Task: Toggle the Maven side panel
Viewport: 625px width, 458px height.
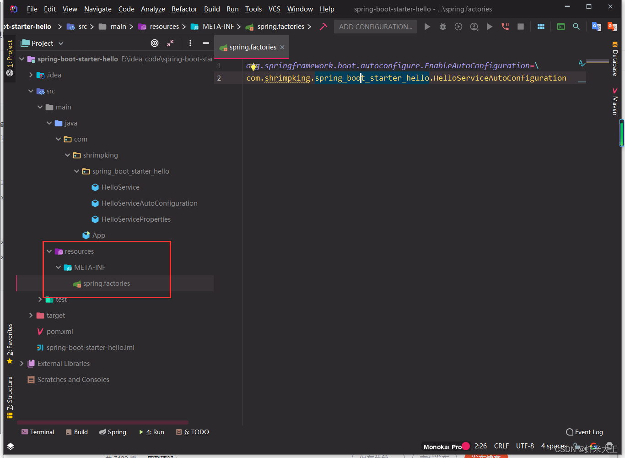Action: point(615,101)
